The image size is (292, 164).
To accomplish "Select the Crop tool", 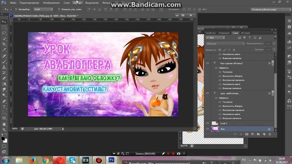I will point(4,44).
